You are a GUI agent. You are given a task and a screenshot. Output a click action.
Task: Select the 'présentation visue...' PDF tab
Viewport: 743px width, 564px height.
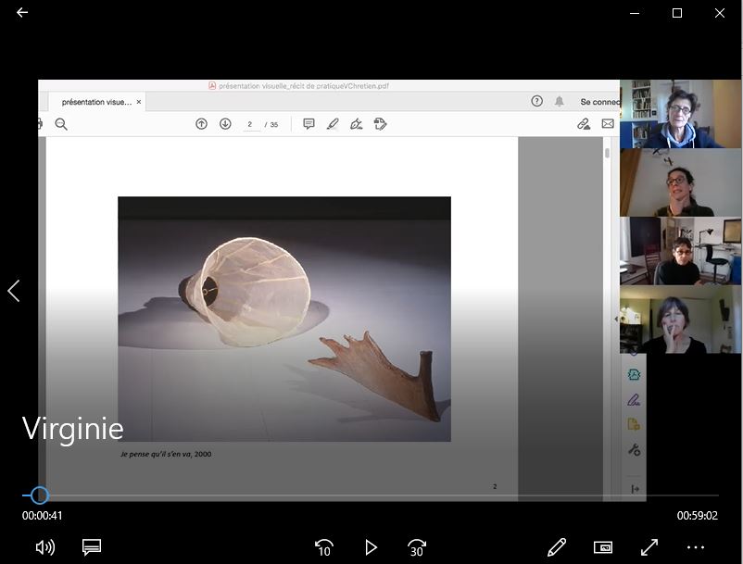coord(96,102)
